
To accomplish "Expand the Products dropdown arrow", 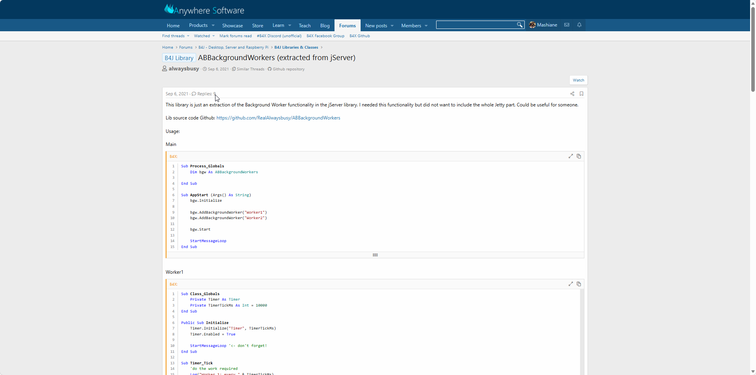I will (x=213, y=25).
